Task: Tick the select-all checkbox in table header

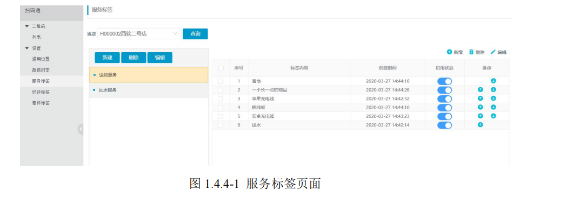Action: tap(221, 68)
